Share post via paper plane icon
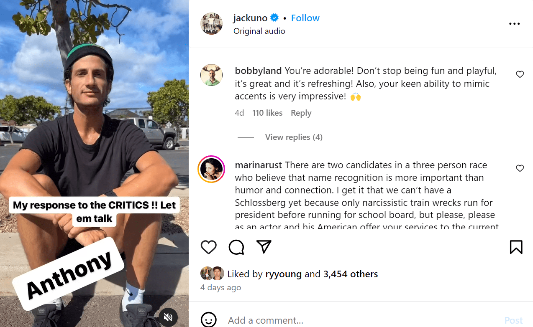Screen dimensions: 533x327 tap(264, 246)
